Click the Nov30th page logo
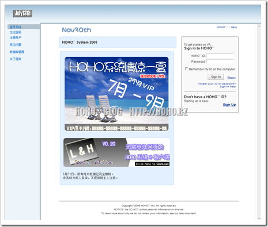268x227 pixels. 77,30
